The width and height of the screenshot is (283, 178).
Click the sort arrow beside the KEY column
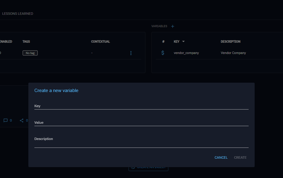tap(183, 42)
